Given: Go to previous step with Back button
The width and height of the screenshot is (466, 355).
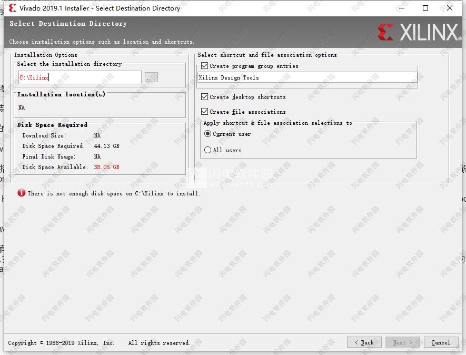Looking at the screenshot, I should (x=364, y=342).
